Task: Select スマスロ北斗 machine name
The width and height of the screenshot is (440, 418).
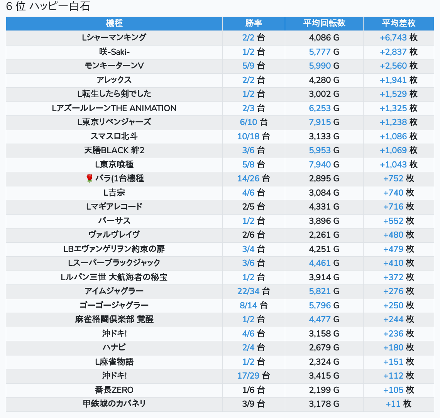Action: coord(114,136)
